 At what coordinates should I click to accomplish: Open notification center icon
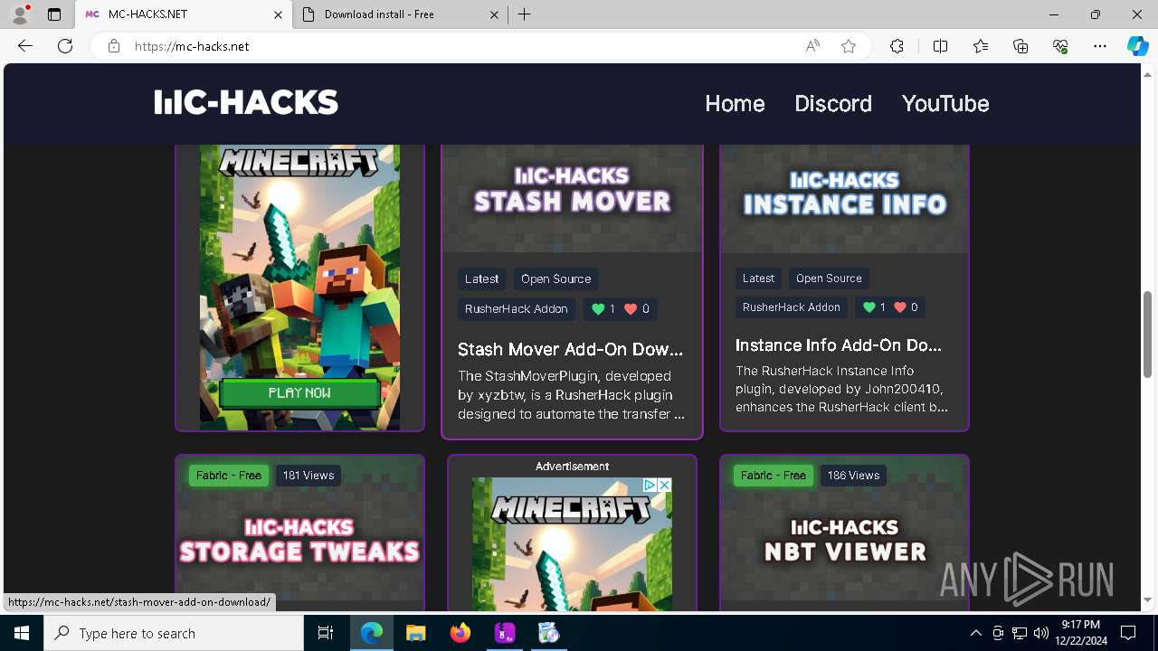click(x=1128, y=633)
